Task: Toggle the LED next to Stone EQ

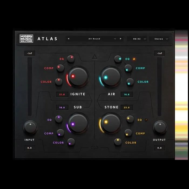Action: [x=146, y=120]
